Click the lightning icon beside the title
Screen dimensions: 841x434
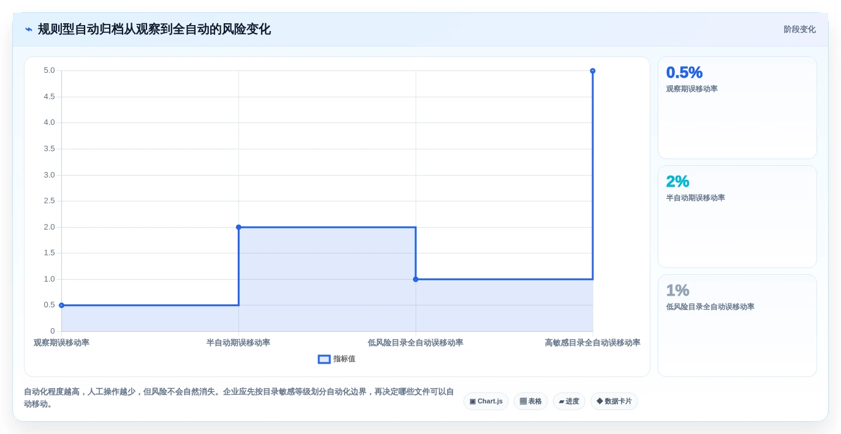pyautogui.click(x=29, y=29)
